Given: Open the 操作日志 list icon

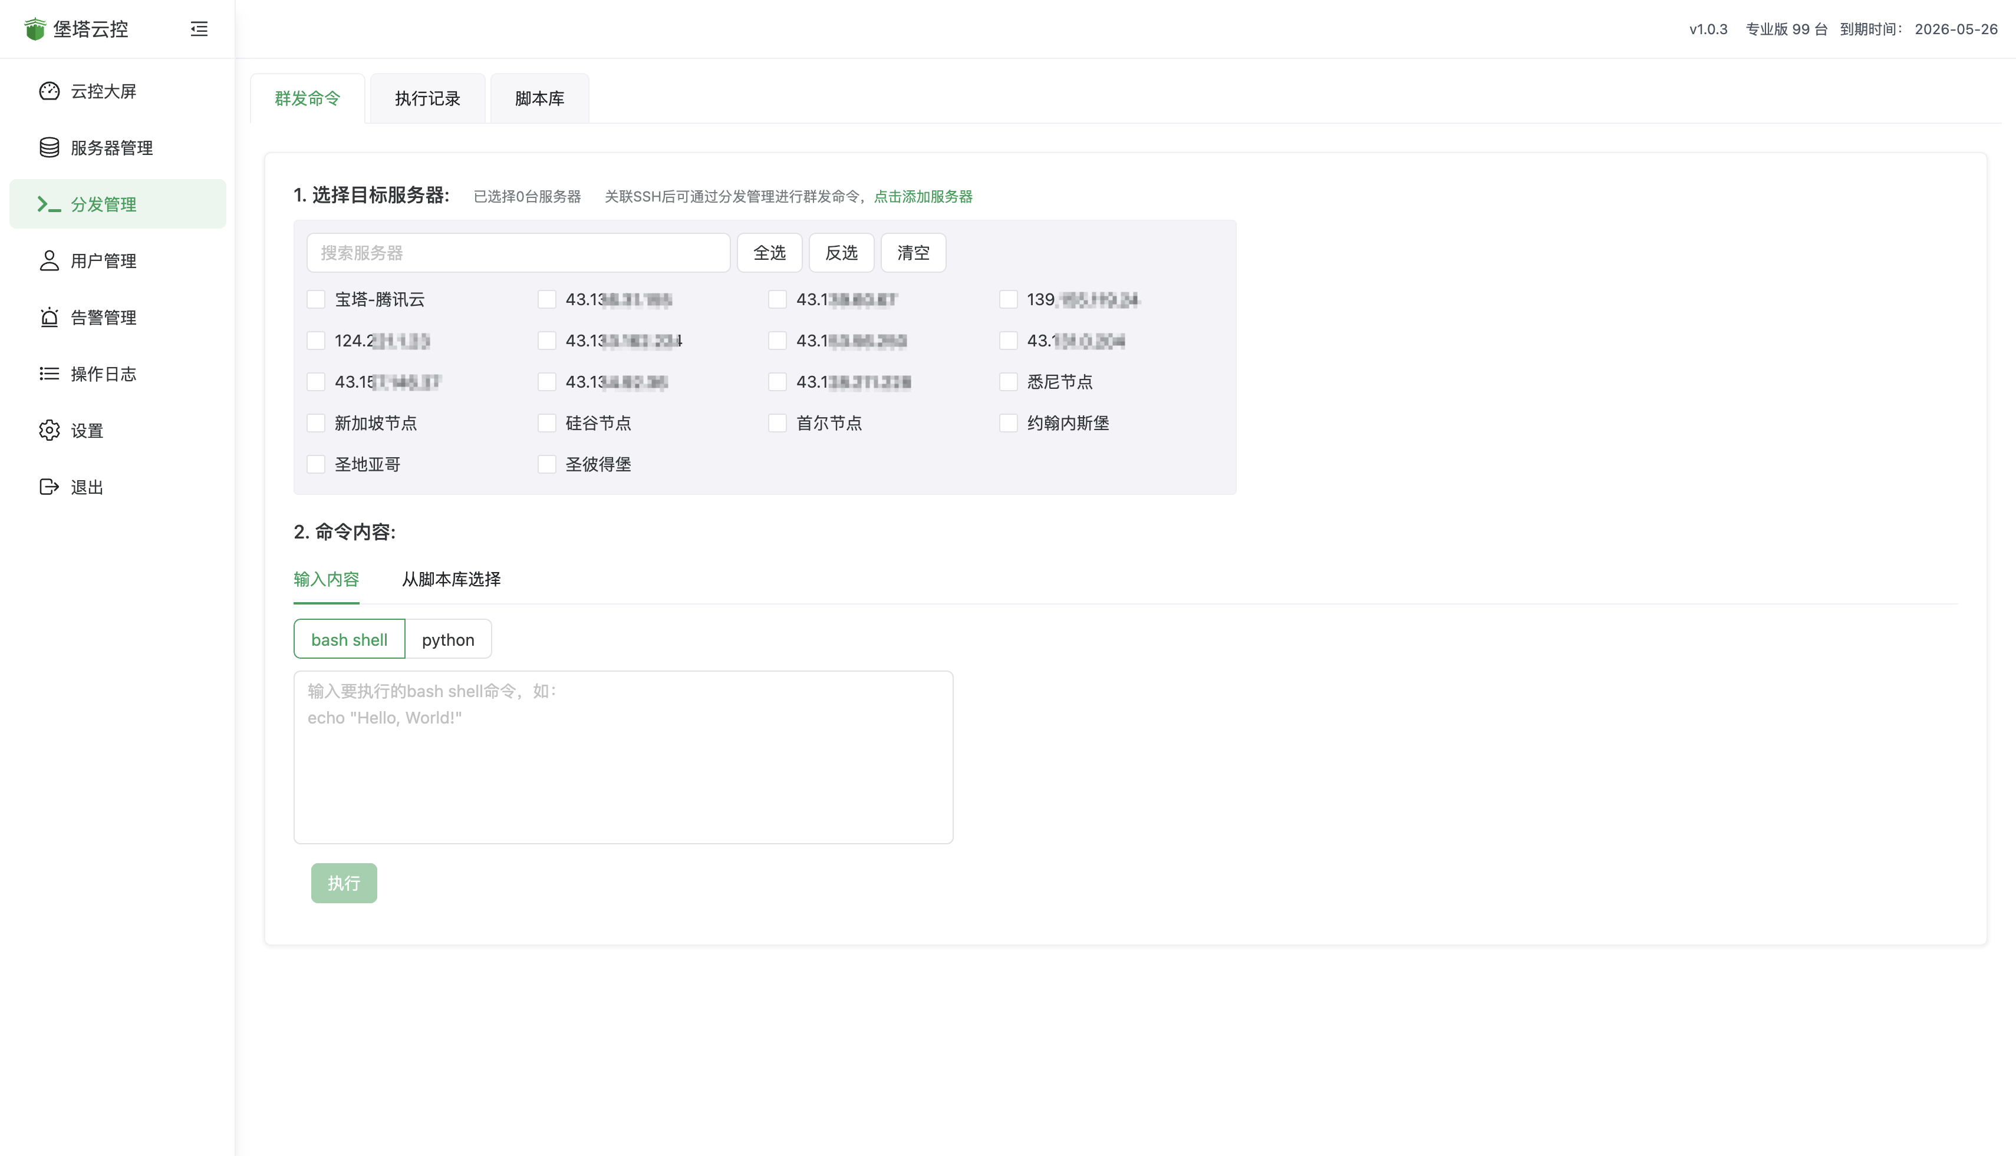Looking at the screenshot, I should 50,374.
